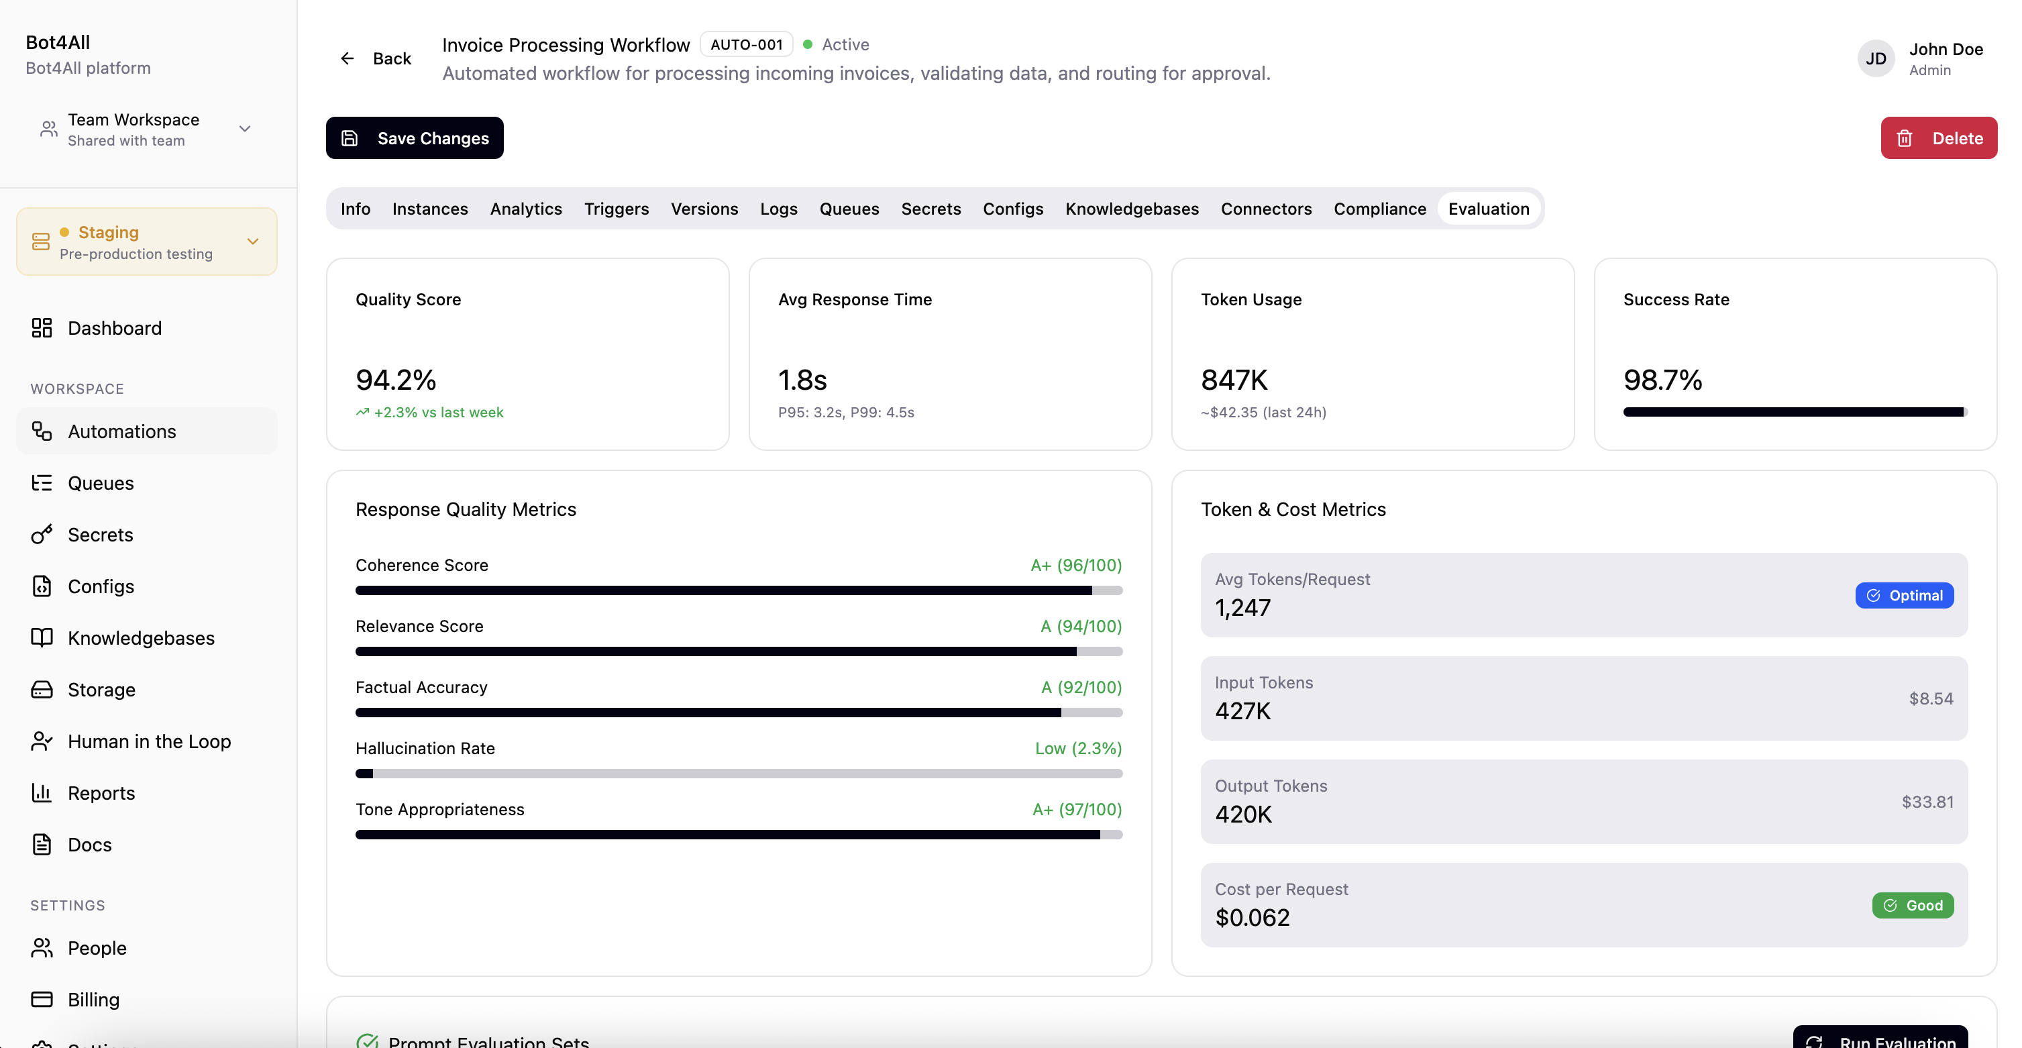The width and height of the screenshot is (2022, 1048).
Task: Select the Triggers tab
Action: (x=616, y=209)
